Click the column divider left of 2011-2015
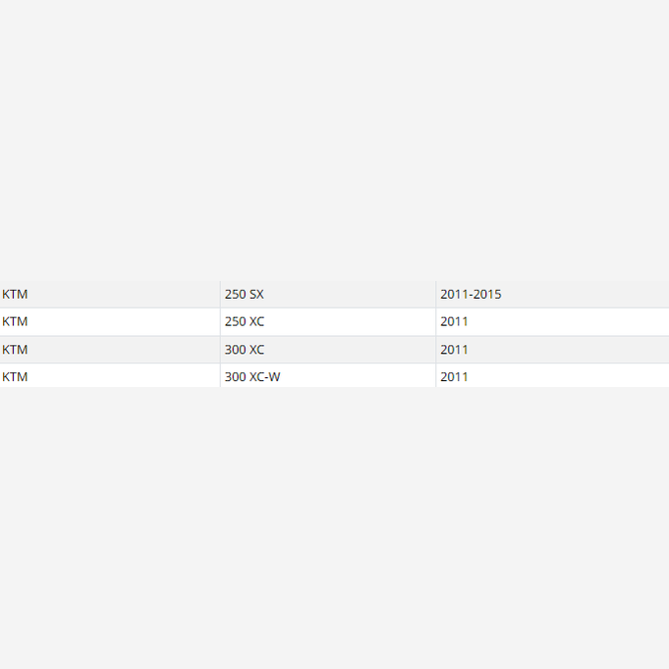Image resolution: width=669 pixels, height=669 pixels. 435,295
